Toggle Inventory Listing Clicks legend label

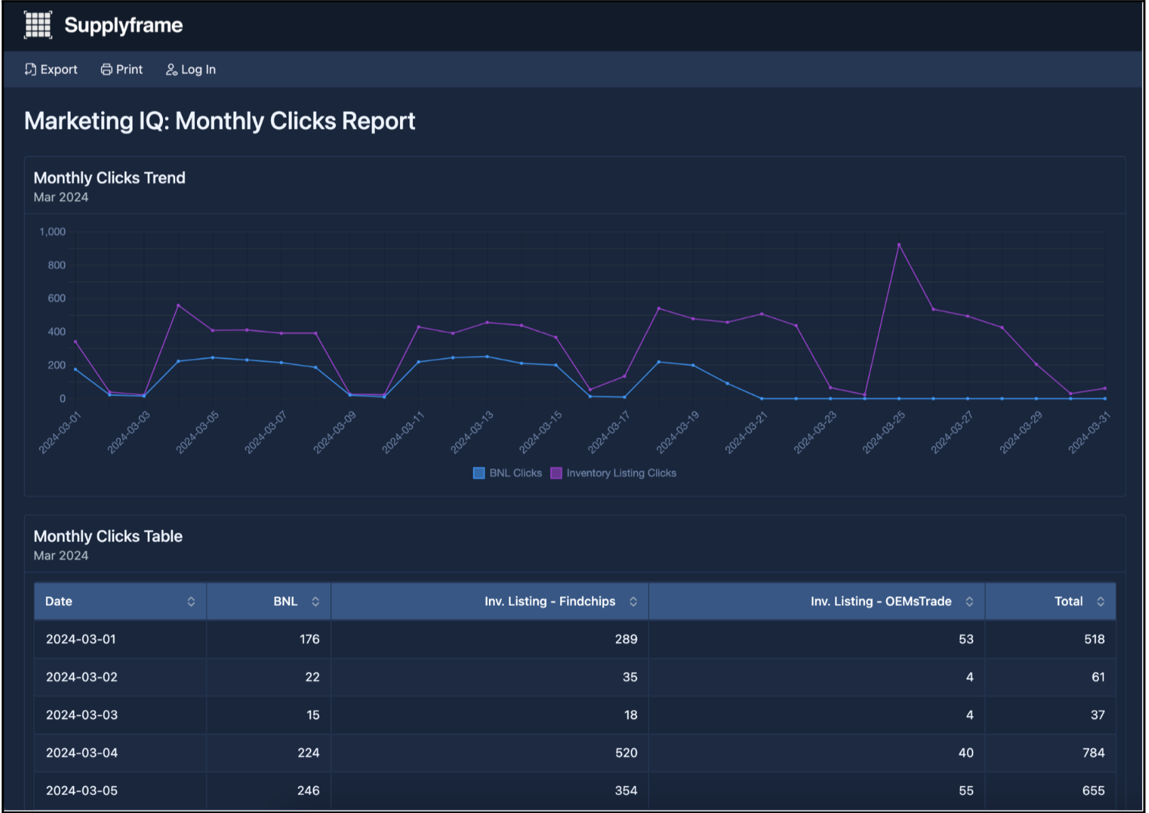(621, 473)
